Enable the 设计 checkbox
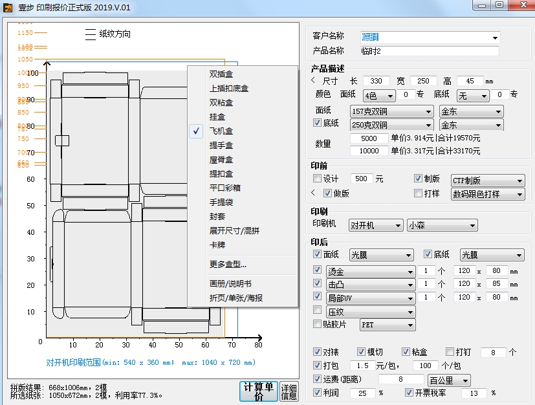This screenshot has height=405, width=535. pyautogui.click(x=317, y=178)
